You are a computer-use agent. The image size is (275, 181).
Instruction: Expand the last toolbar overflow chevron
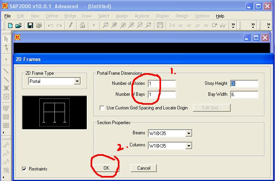click(x=268, y=25)
